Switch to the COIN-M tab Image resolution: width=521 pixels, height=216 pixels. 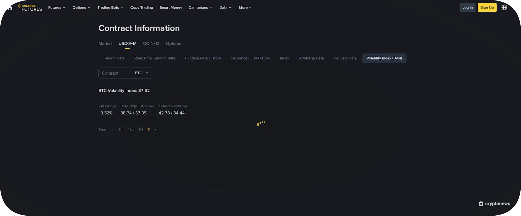(151, 43)
